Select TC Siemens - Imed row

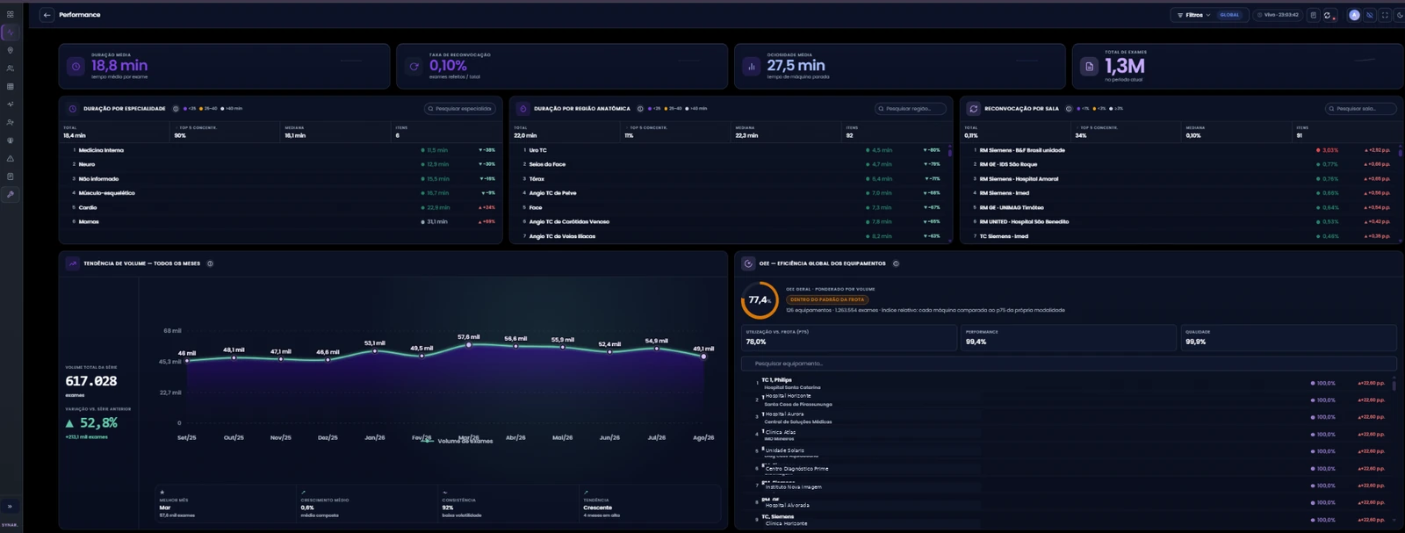(x=1178, y=236)
